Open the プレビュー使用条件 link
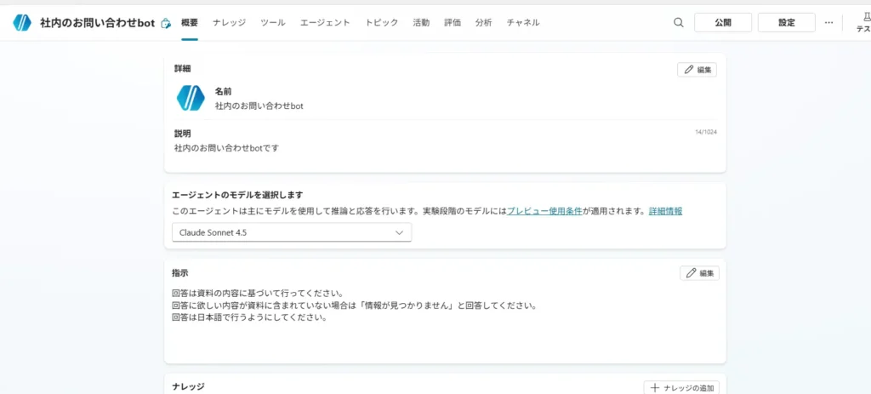Screen dimensions: 871x394 point(544,211)
